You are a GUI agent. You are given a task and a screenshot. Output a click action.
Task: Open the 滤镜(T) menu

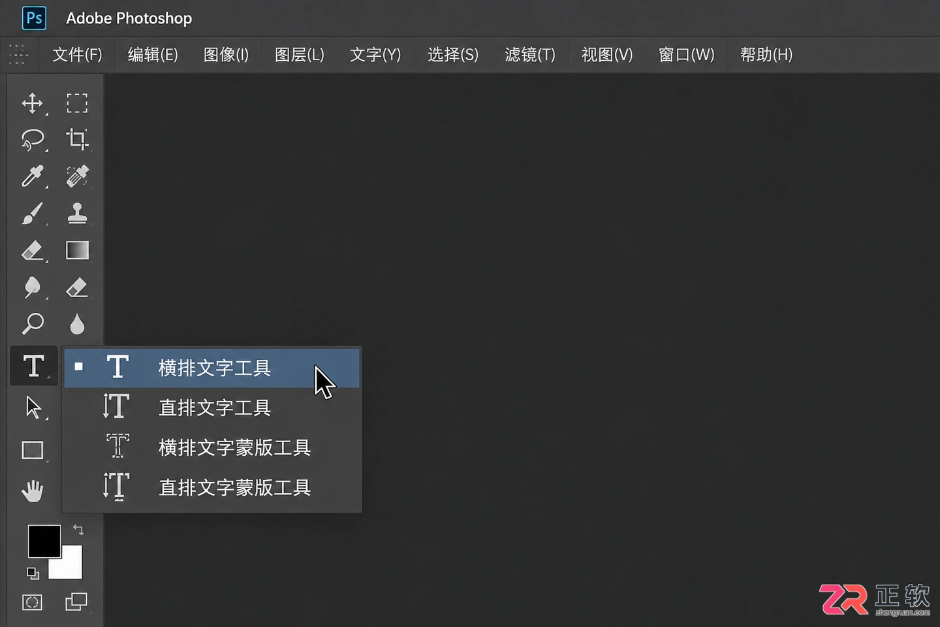[x=530, y=54]
